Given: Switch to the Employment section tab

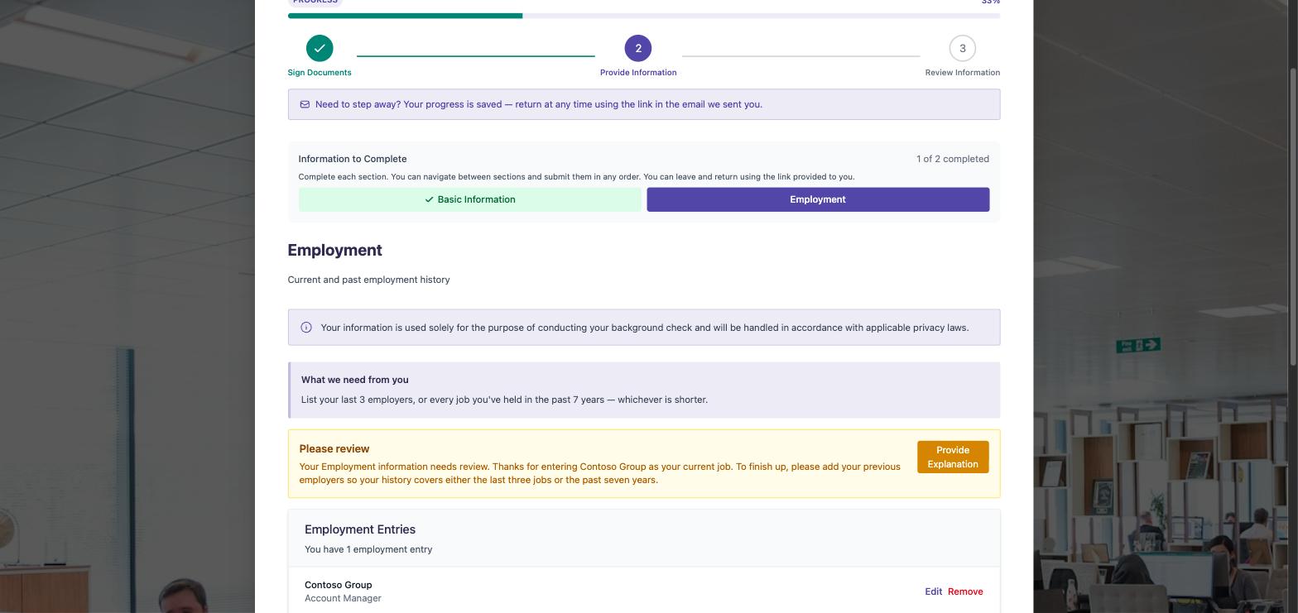Looking at the screenshot, I should [x=818, y=199].
